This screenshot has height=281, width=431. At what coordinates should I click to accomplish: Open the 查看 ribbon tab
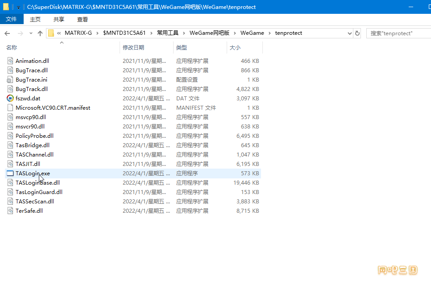83,19
